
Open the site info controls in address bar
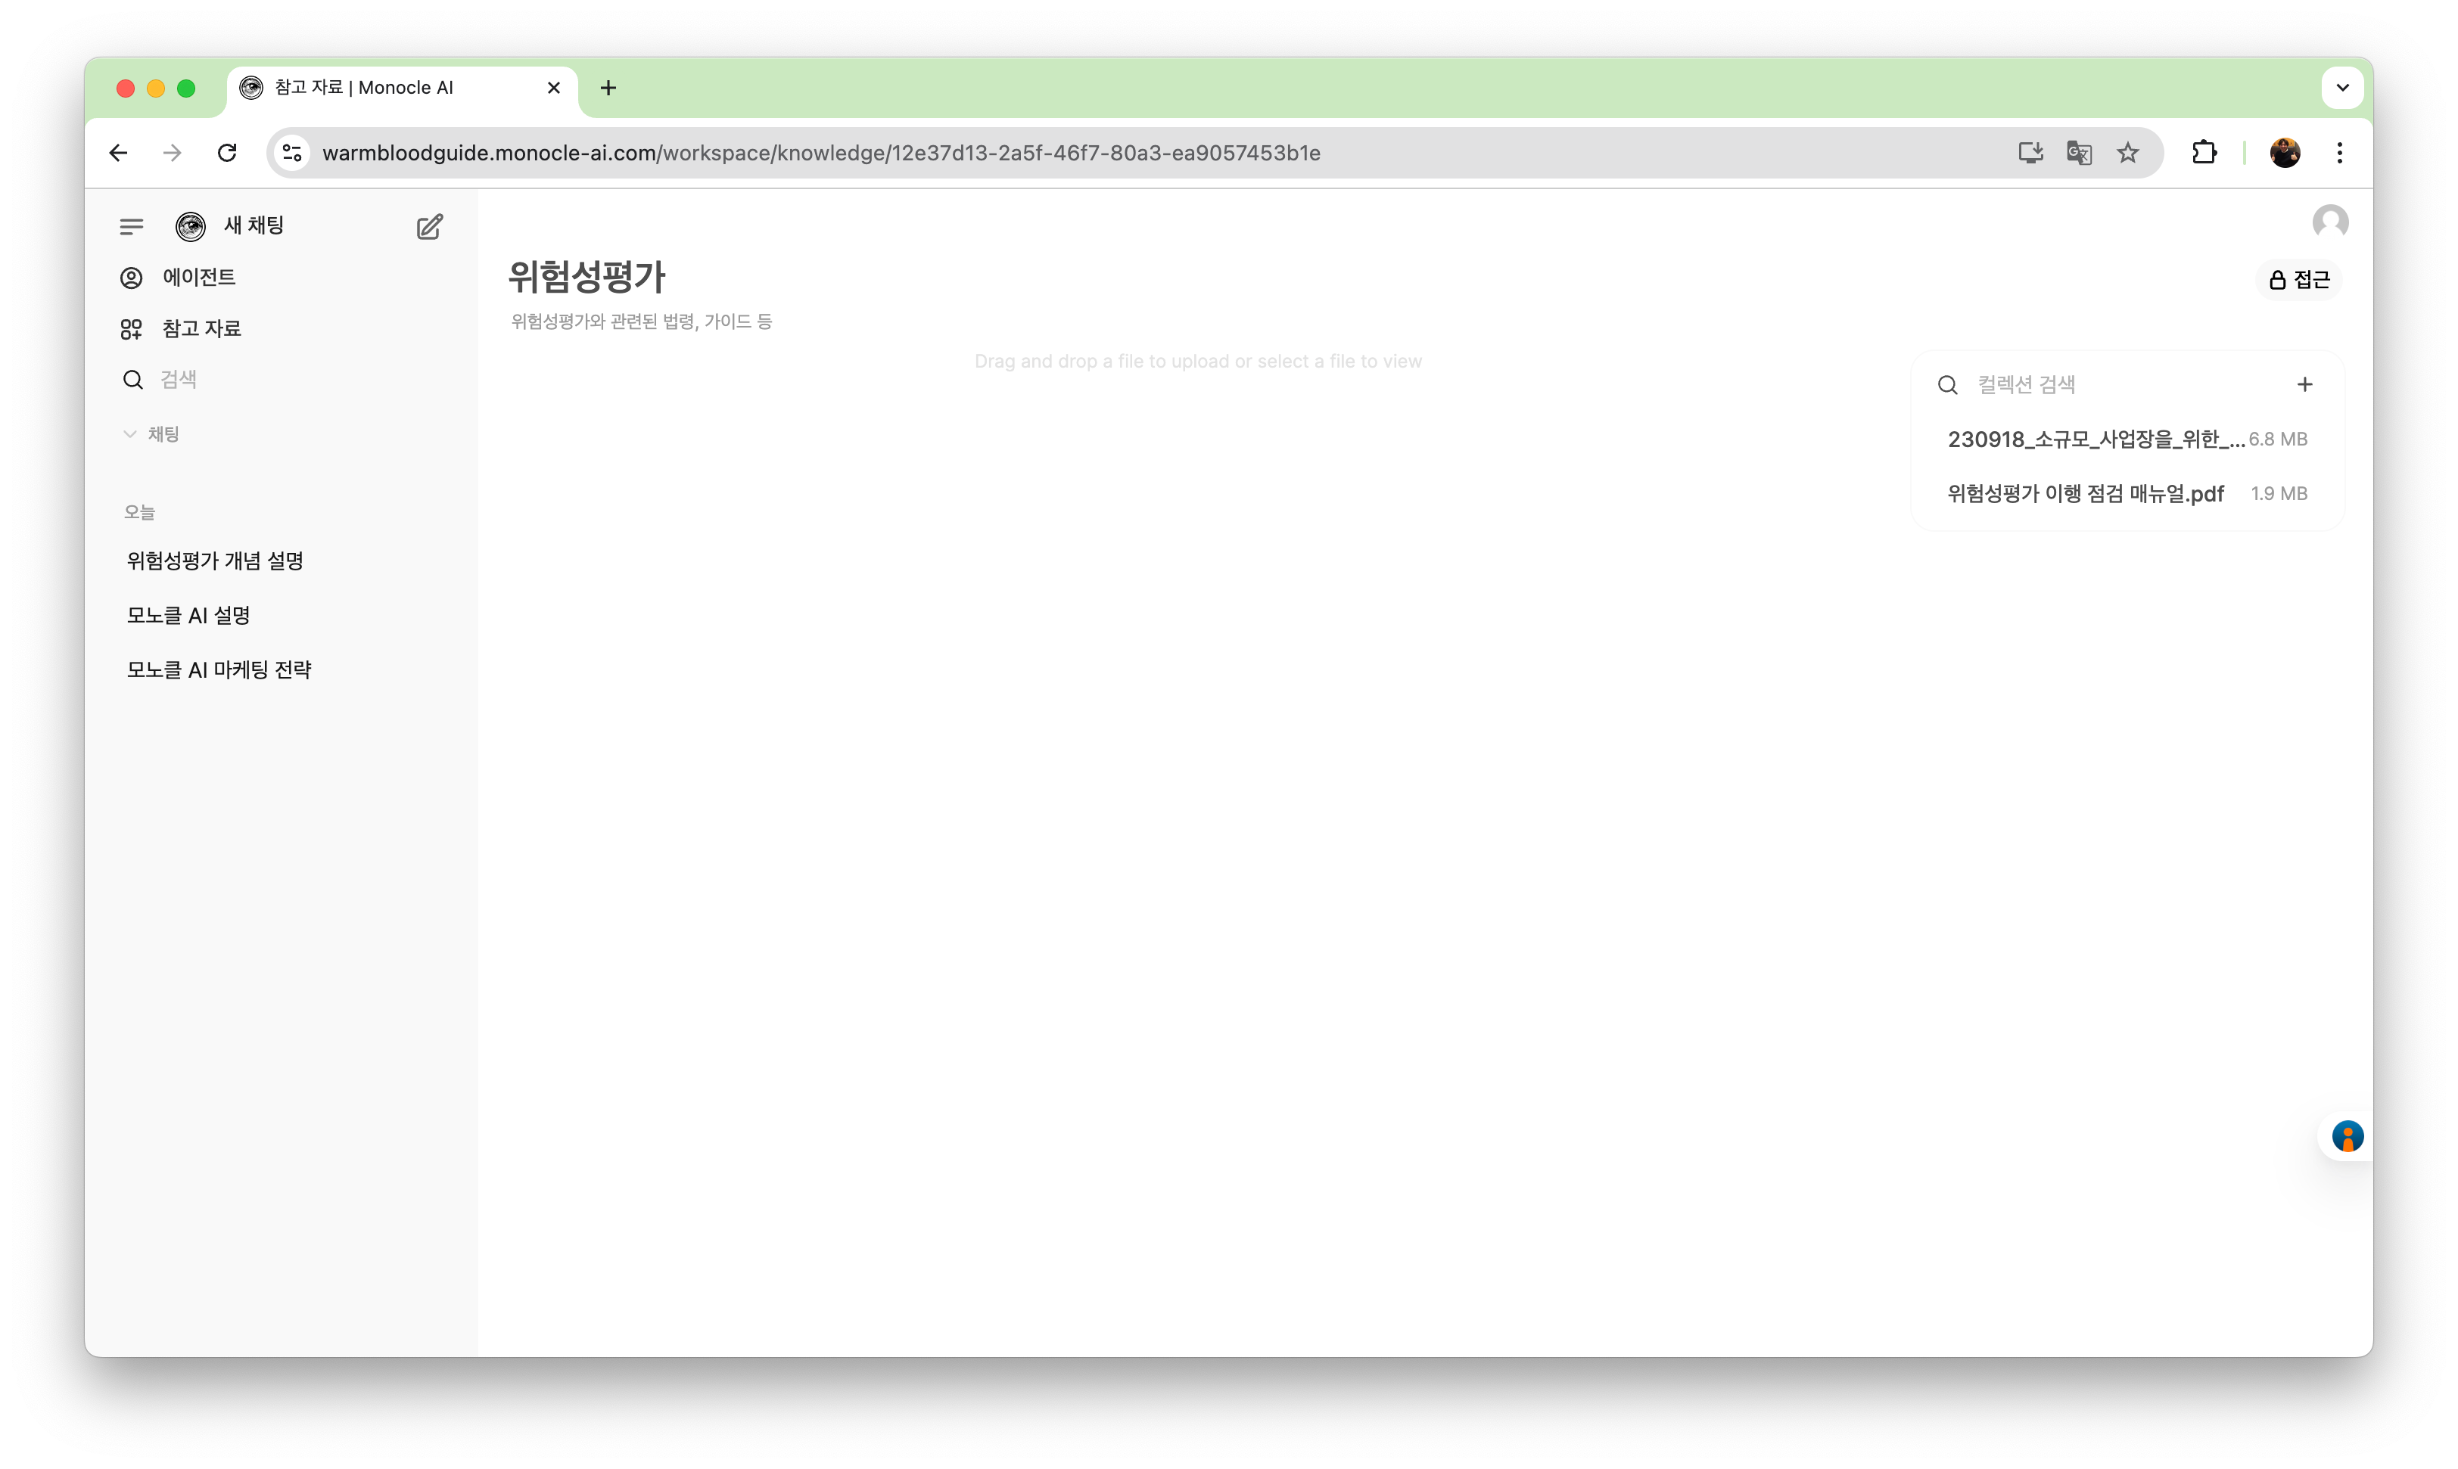coord(291,153)
